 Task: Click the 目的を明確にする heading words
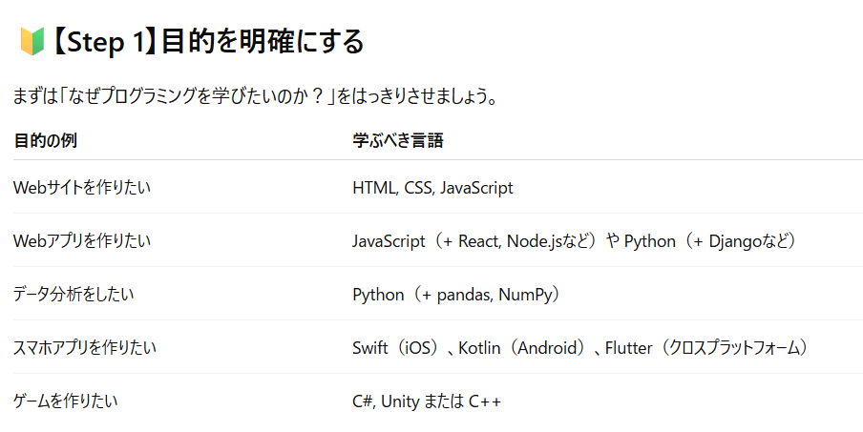263,42
